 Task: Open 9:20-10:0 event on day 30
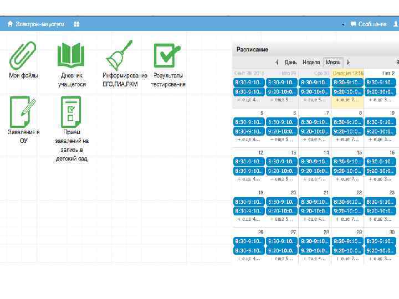(x=380, y=250)
